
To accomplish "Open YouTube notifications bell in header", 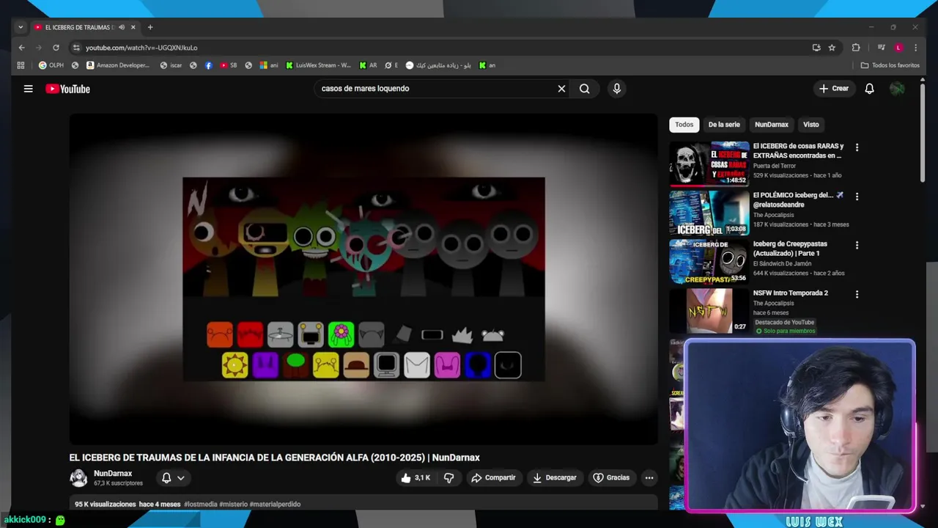I will point(869,89).
